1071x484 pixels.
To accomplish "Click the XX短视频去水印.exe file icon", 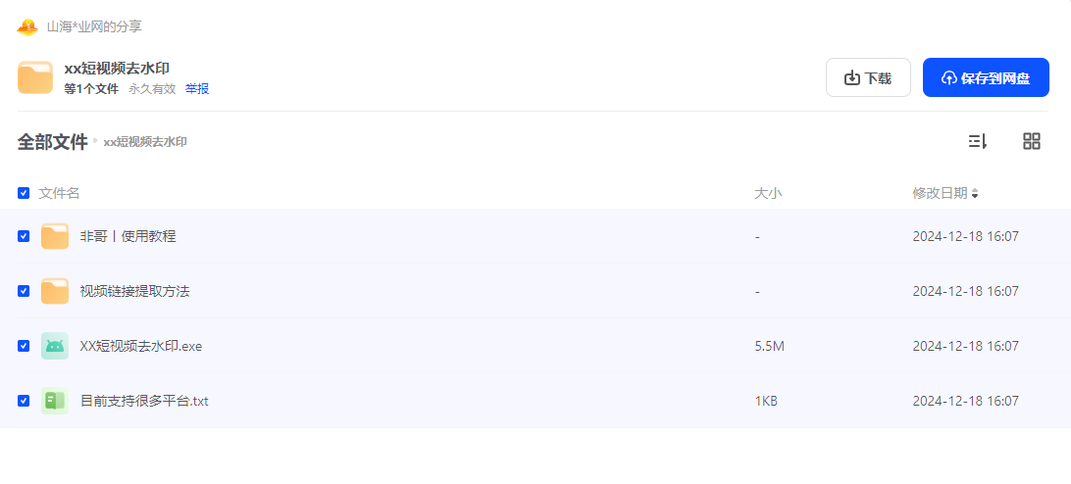I will 55,346.
